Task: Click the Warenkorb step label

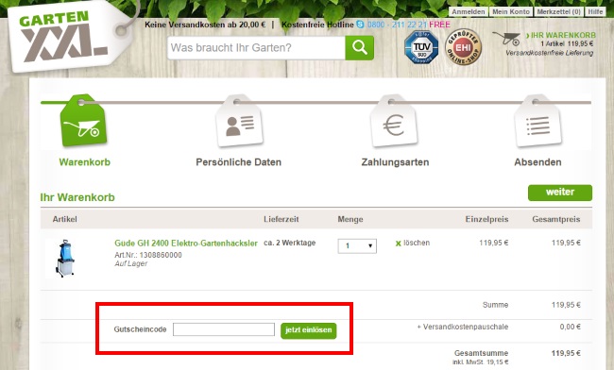Action: [x=85, y=162]
